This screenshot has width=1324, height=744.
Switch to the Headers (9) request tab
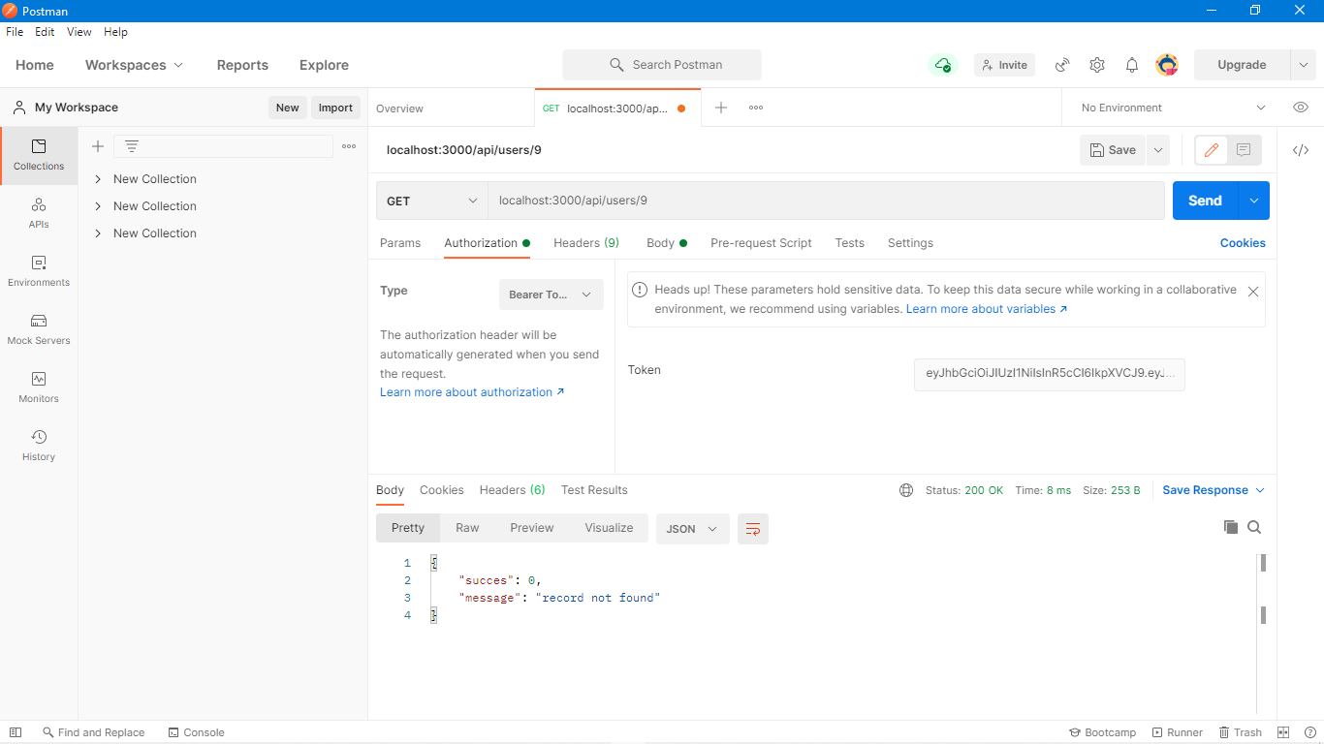coord(585,243)
